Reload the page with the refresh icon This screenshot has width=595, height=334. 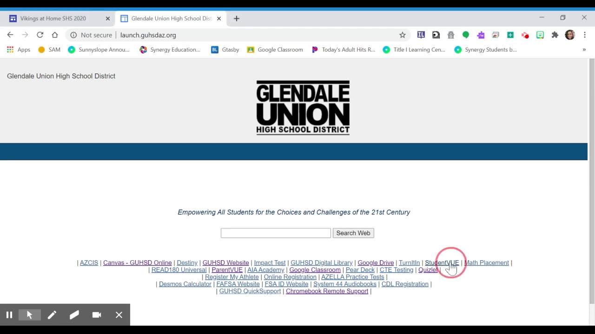point(40,35)
